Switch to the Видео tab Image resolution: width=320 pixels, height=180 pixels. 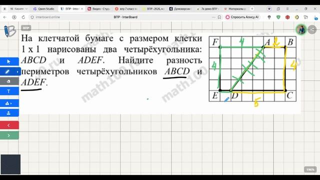pos(99,9)
